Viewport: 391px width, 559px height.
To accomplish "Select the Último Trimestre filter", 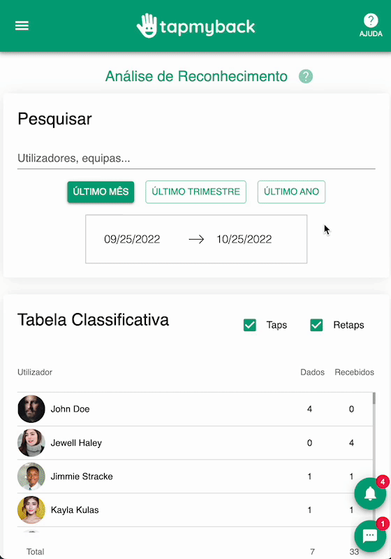I will click(196, 191).
